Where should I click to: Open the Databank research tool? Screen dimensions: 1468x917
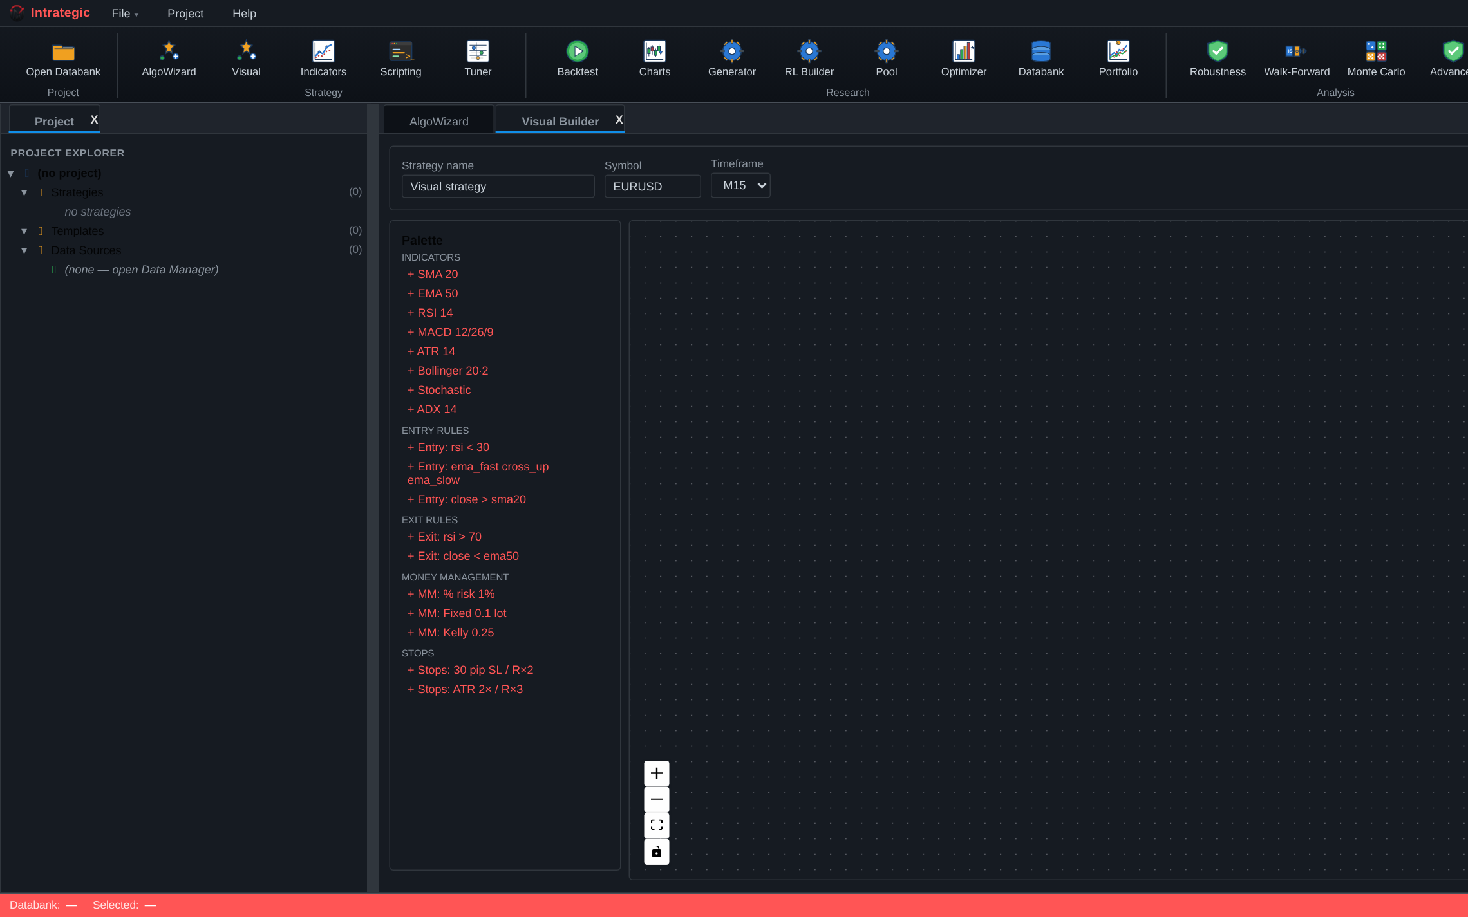[x=1041, y=59]
